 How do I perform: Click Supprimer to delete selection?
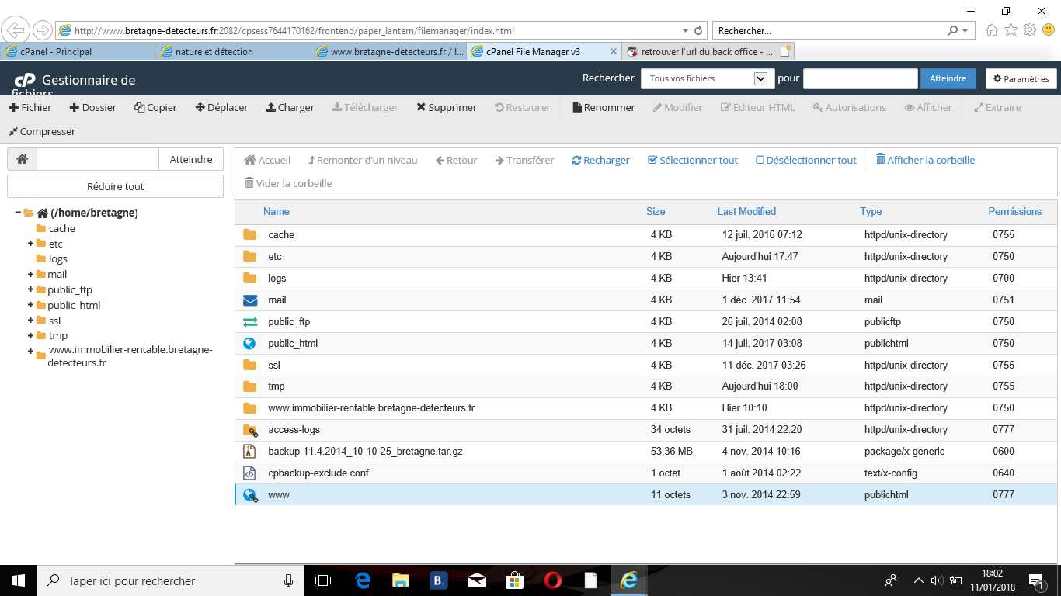pyautogui.click(x=447, y=107)
